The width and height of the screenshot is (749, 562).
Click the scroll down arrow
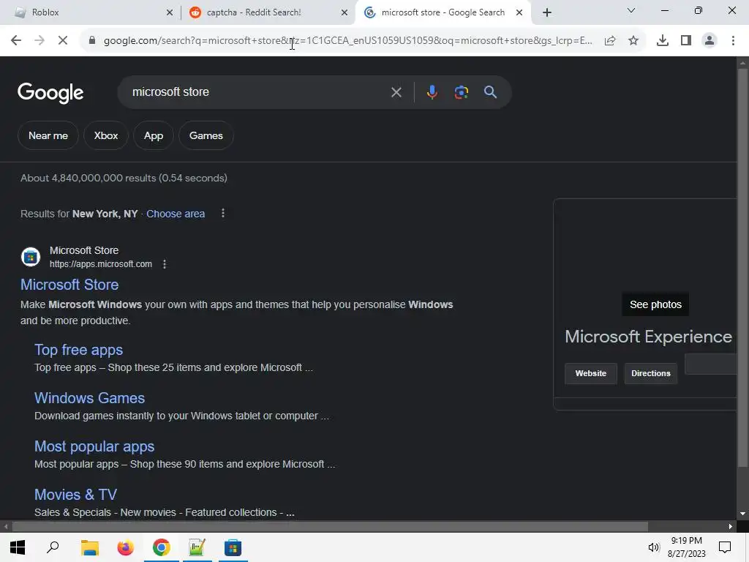coord(742,514)
